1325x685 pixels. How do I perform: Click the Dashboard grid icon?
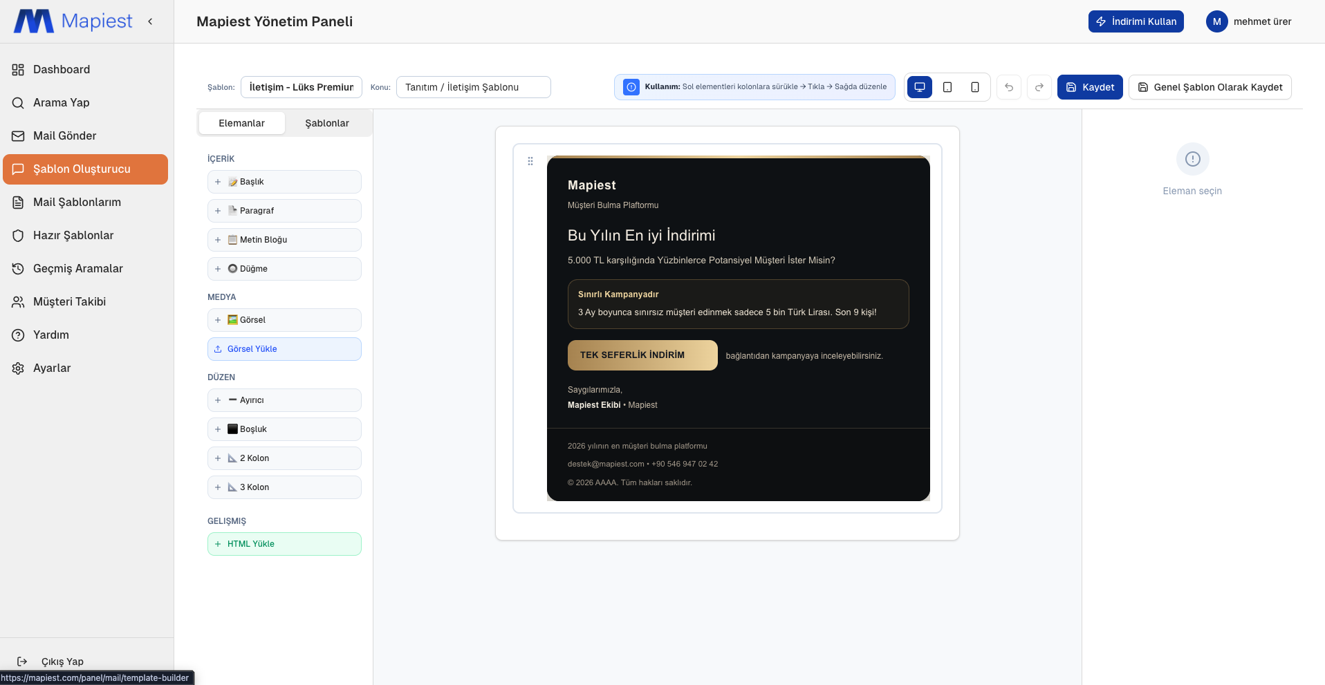(18, 70)
